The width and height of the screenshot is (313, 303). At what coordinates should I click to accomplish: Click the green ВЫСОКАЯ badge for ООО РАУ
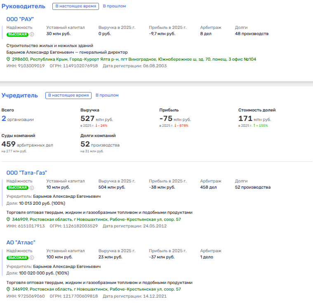[17, 34]
